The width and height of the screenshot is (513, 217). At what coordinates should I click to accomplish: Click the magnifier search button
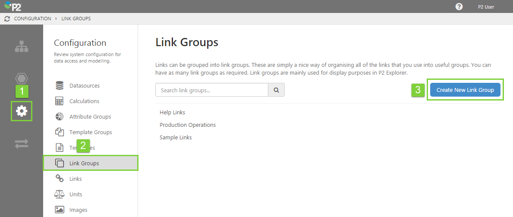pos(276,90)
